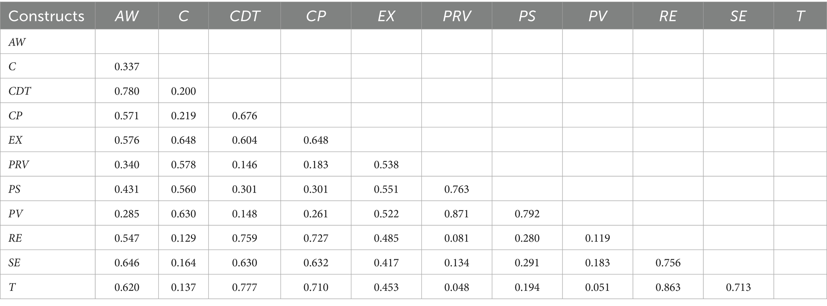Click the value 0.337 in row C
The image size is (827, 306).
click(x=127, y=66)
